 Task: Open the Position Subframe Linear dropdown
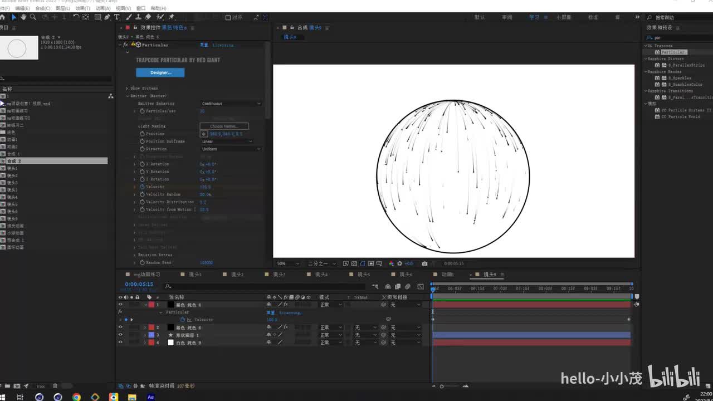[227, 141]
